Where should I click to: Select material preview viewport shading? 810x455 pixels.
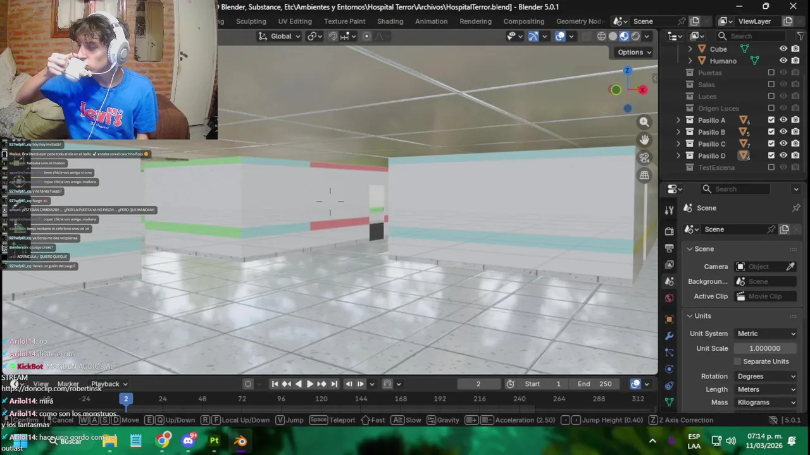[624, 36]
